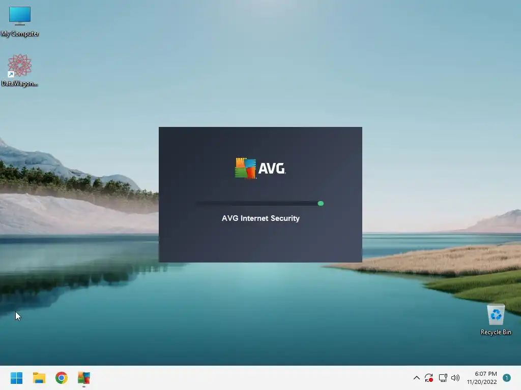The height and width of the screenshot is (390, 521).
Task: Select the DataWagon desktop shortcut
Action: pos(20,70)
